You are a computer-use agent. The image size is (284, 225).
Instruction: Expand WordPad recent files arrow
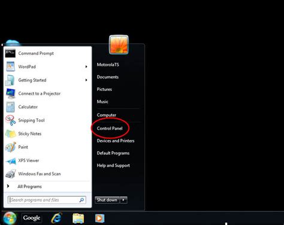[86, 66]
